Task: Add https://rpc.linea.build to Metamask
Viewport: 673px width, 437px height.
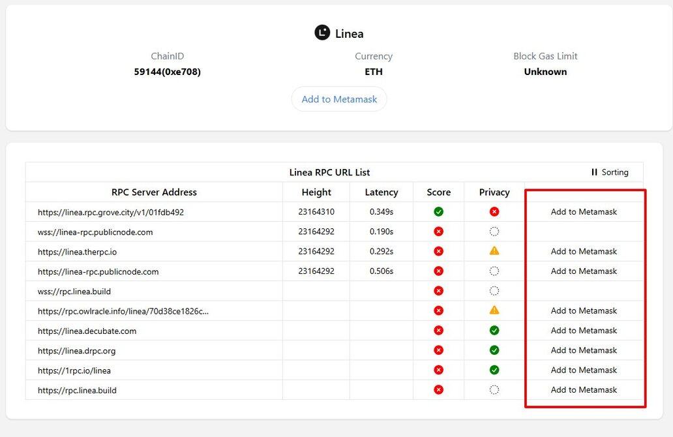Action: pyautogui.click(x=584, y=389)
